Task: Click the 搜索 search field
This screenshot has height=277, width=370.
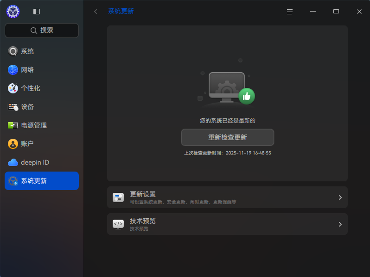Action: tap(42, 31)
